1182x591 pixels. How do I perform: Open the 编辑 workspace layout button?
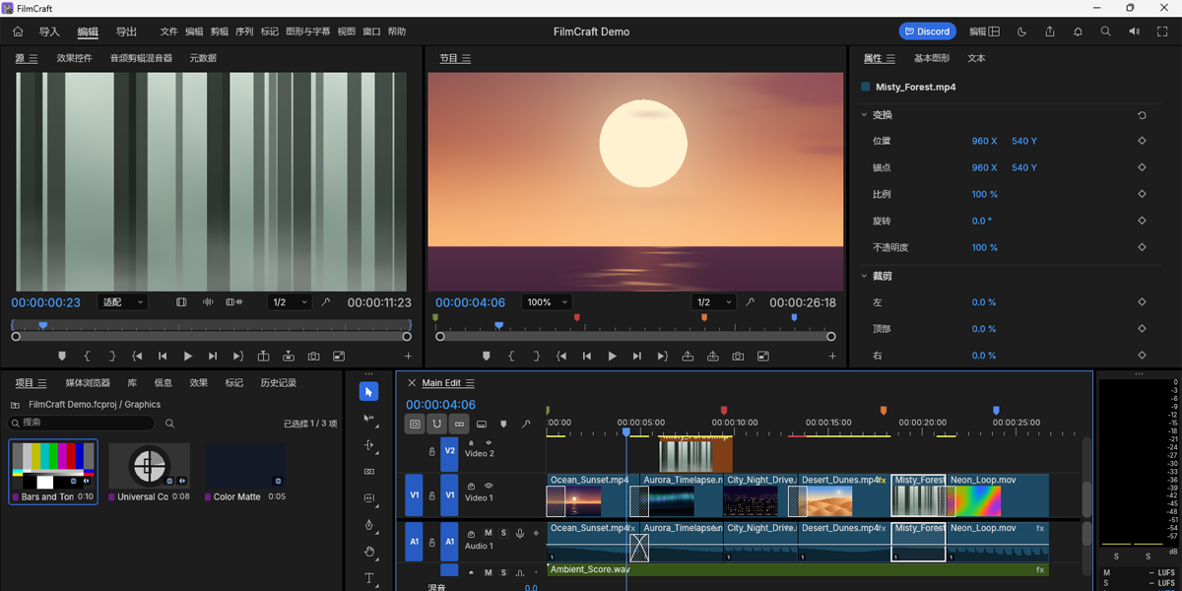pos(984,32)
